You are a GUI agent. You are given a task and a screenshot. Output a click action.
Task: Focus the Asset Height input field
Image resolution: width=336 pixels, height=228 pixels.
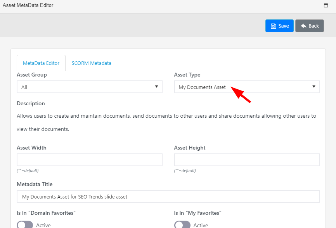pyautogui.click(x=247, y=160)
